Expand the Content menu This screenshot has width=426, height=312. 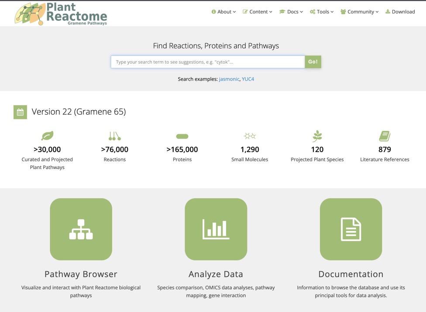[257, 12]
